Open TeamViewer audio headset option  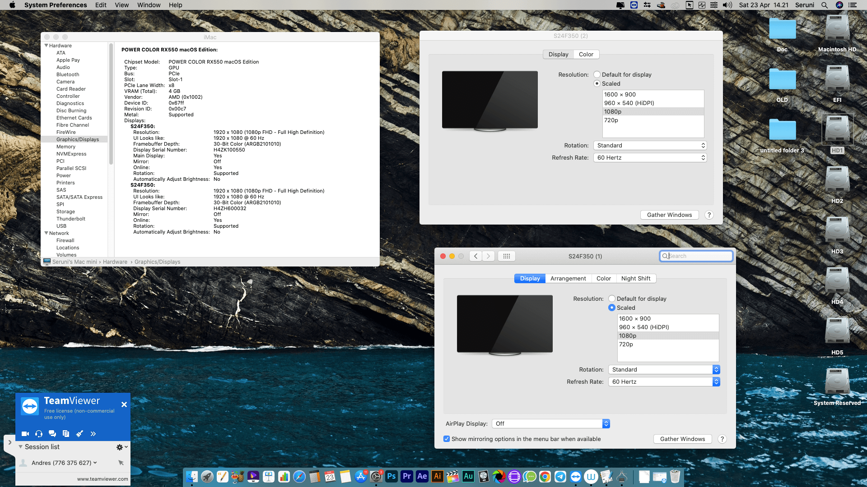click(x=39, y=434)
